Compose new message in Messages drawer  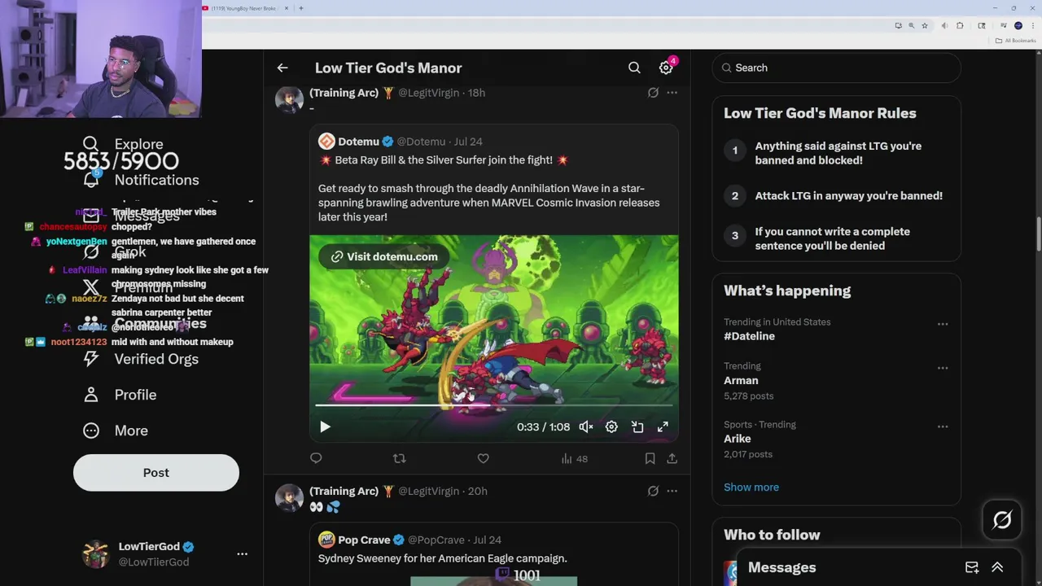pos(972,567)
